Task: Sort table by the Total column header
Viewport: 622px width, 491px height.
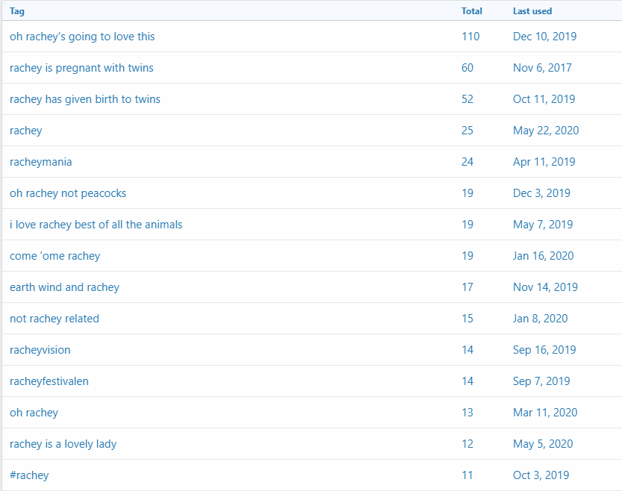Action: 472,11
